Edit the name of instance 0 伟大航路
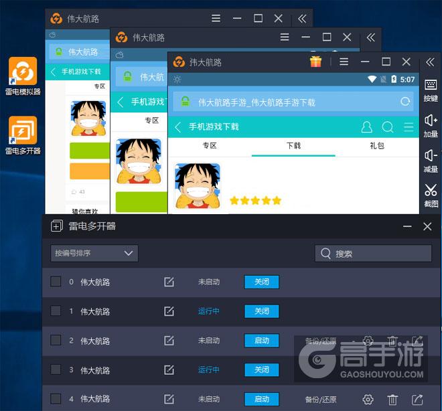This screenshot has height=411, width=442. (x=169, y=282)
